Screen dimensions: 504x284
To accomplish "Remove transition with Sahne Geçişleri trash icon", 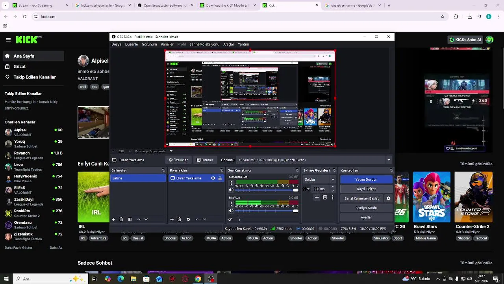I will pos(325,197).
